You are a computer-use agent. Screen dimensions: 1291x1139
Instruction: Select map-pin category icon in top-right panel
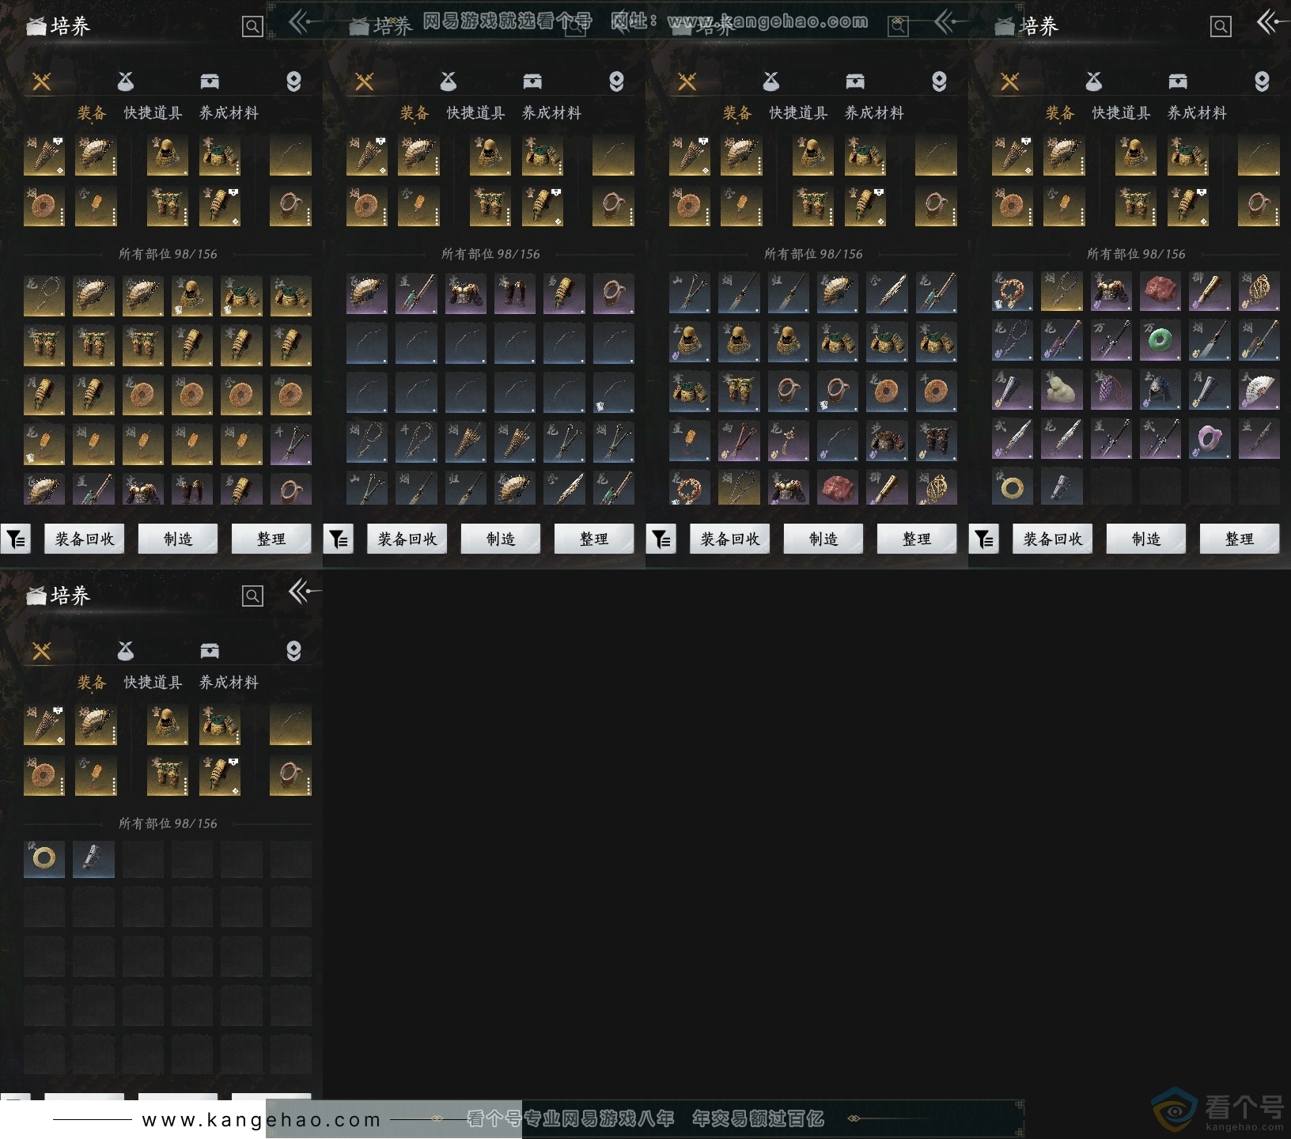click(x=1262, y=81)
